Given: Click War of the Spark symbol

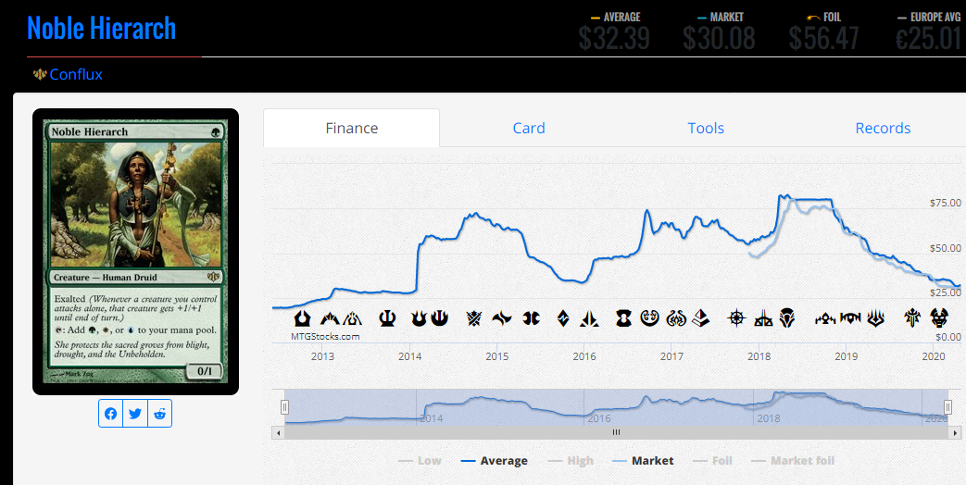Looking at the screenshot, I should tap(876, 318).
